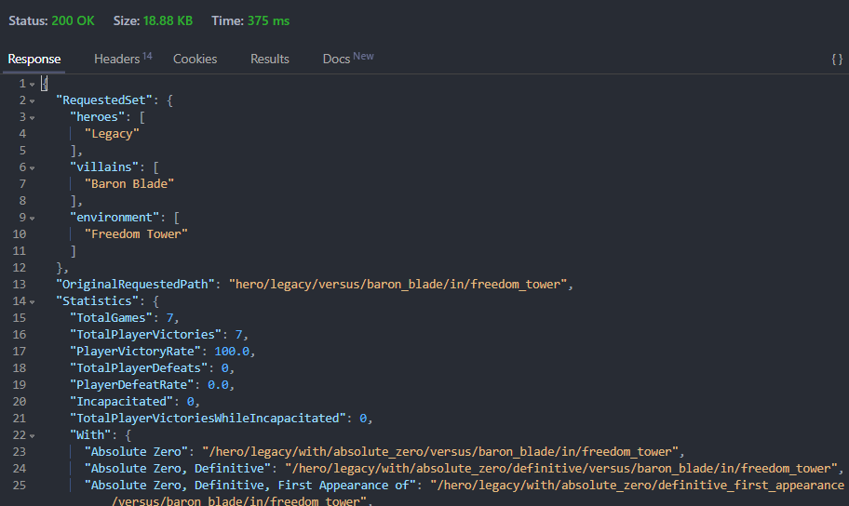Viewport: 849px width, 506px height.
Task: Open the Cookies tab
Action: 195,59
